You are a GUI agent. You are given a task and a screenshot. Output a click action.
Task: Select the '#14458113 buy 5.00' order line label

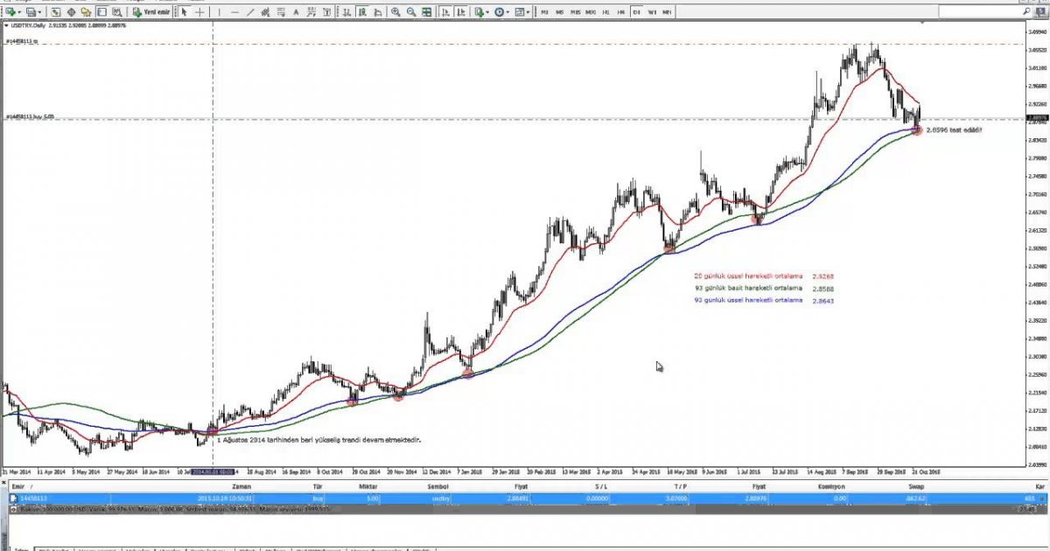pos(31,115)
